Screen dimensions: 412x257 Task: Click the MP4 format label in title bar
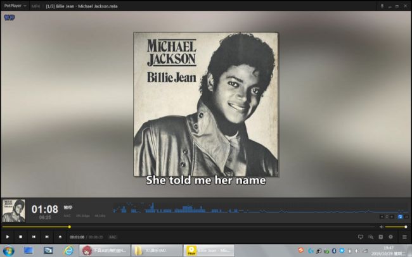(35, 6)
